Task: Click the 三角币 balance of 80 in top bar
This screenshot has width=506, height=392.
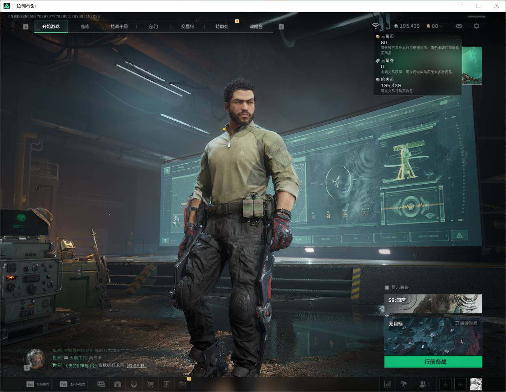Action: click(x=435, y=26)
